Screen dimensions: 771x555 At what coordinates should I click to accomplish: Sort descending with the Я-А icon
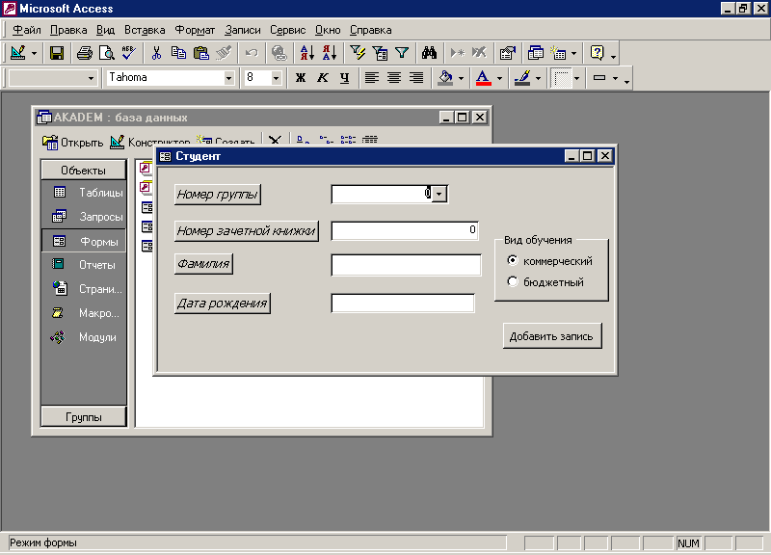click(330, 53)
